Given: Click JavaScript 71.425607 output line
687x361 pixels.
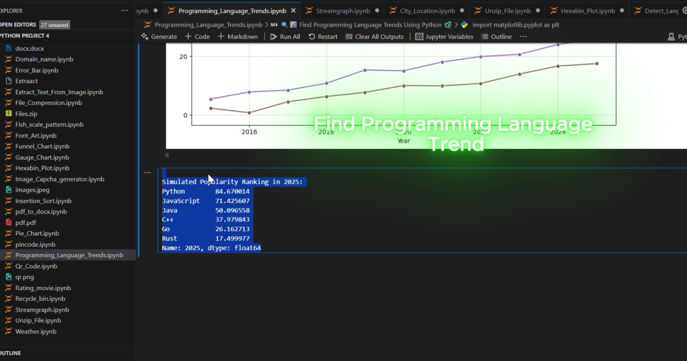Looking at the screenshot, I should [x=206, y=201].
